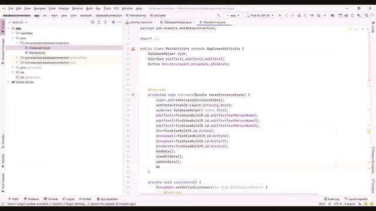Image resolution: width=376 pixels, height=211 pixels.
Task: Click the Make Project hammer icon
Action: pos(219,15)
